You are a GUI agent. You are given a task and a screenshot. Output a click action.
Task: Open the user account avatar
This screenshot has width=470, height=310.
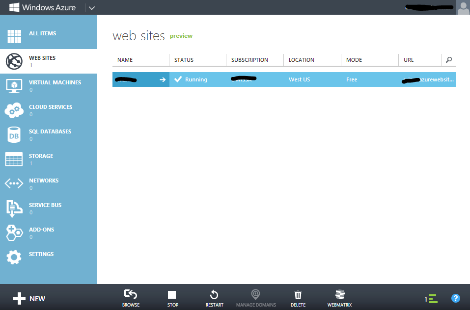pos(463,7)
